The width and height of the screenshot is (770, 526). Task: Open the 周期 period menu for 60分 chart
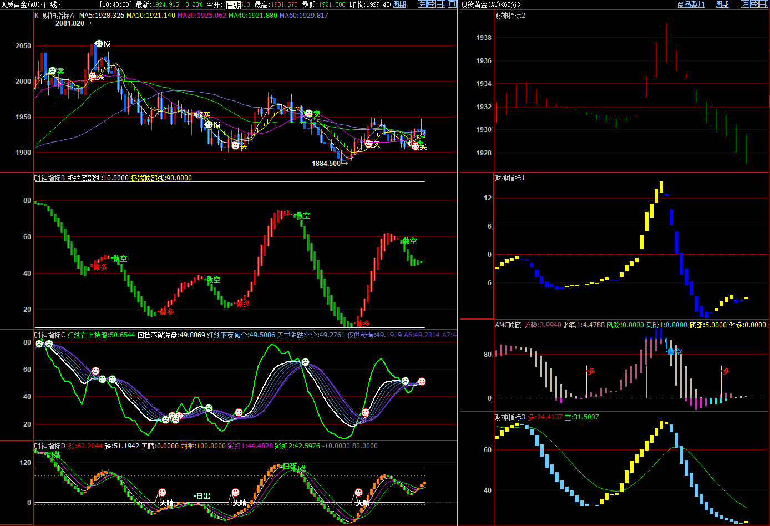click(x=722, y=4)
